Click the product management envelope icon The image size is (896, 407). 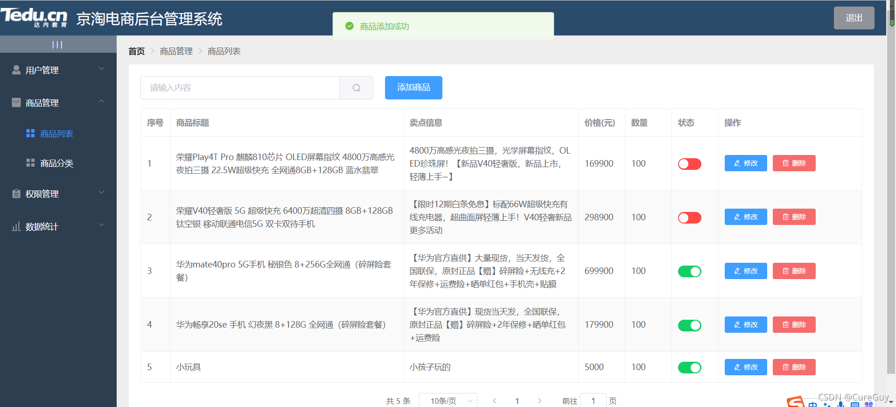click(x=16, y=102)
